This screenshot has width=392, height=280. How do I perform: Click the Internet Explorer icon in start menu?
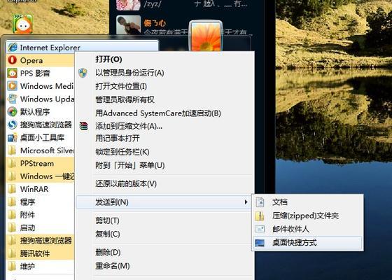click(x=13, y=47)
